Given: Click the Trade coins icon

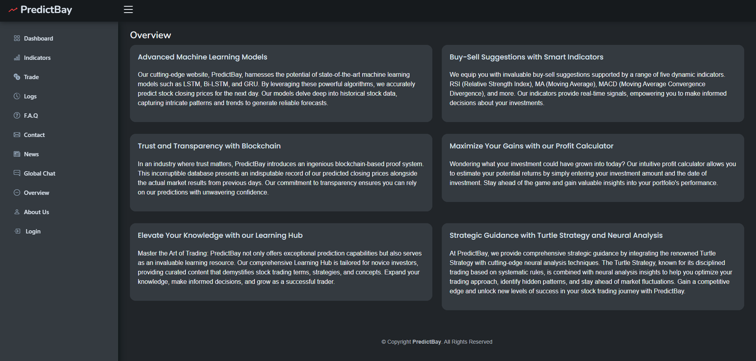Looking at the screenshot, I should coord(17,77).
